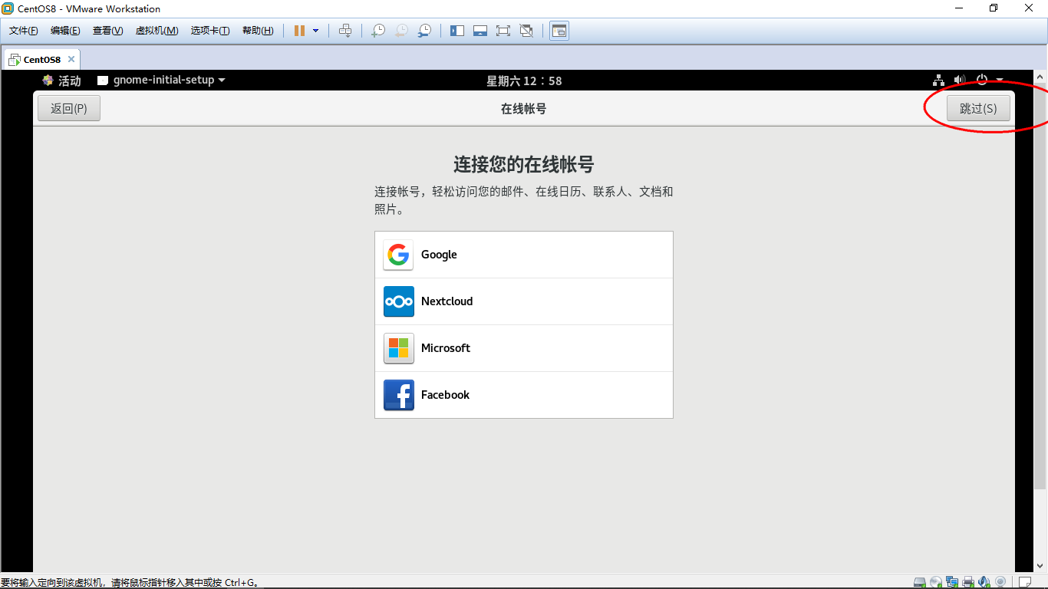The height and width of the screenshot is (589, 1048).
Task: Switch to the CentOS8 tab
Action: pyautogui.click(x=41, y=59)
